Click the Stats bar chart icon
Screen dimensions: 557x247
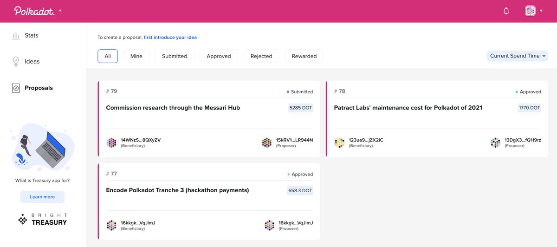[x=16, y=35]
